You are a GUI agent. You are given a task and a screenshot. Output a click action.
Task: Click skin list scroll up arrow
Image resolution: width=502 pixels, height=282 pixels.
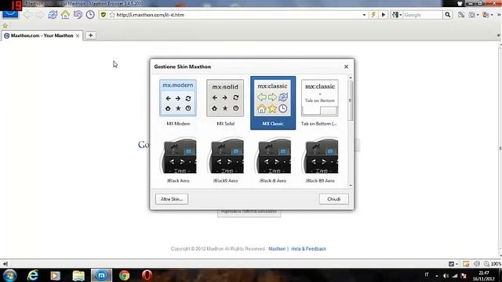pyautogui.click(x=351, y=78)
